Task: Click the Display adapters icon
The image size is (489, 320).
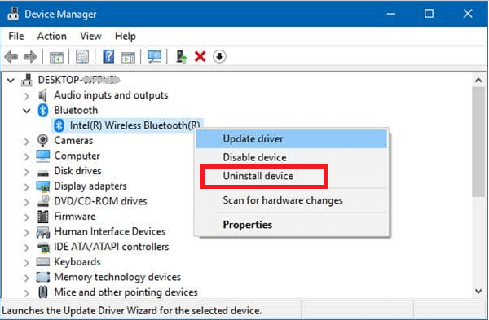Action: (x=43, y=186)
